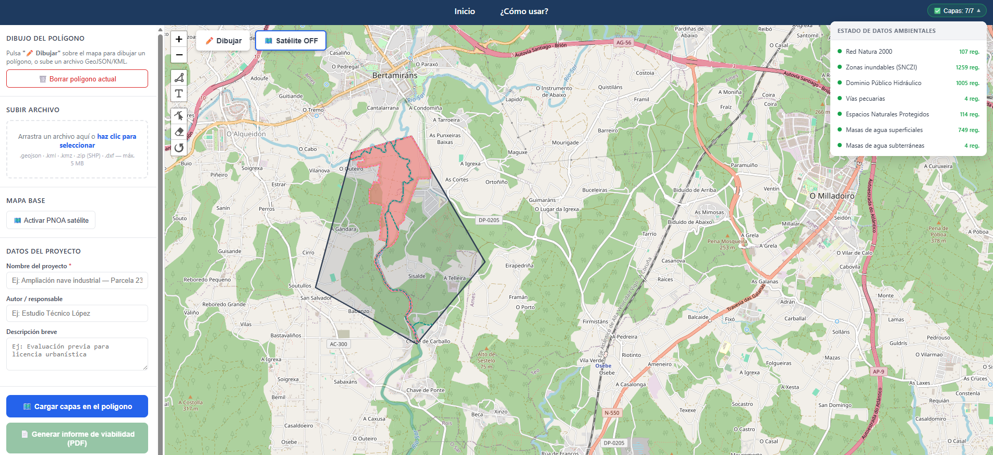Select the draw polygon tool

(x=179, y=78)
